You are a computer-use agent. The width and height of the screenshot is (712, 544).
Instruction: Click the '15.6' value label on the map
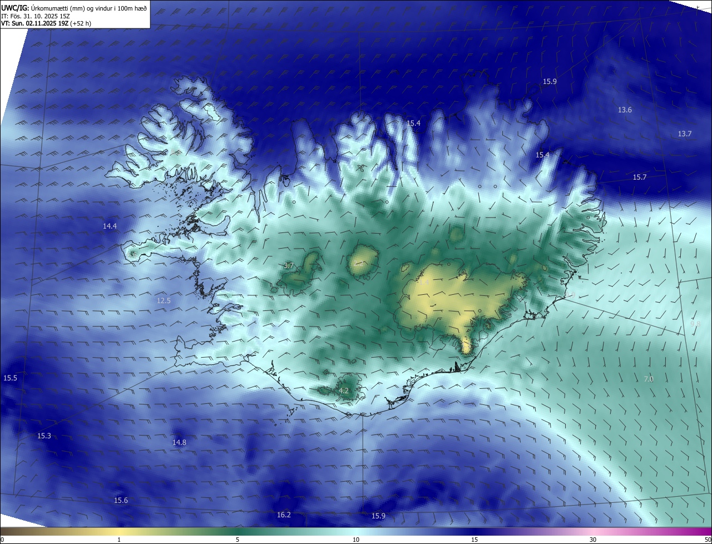[x=121, y=501]
